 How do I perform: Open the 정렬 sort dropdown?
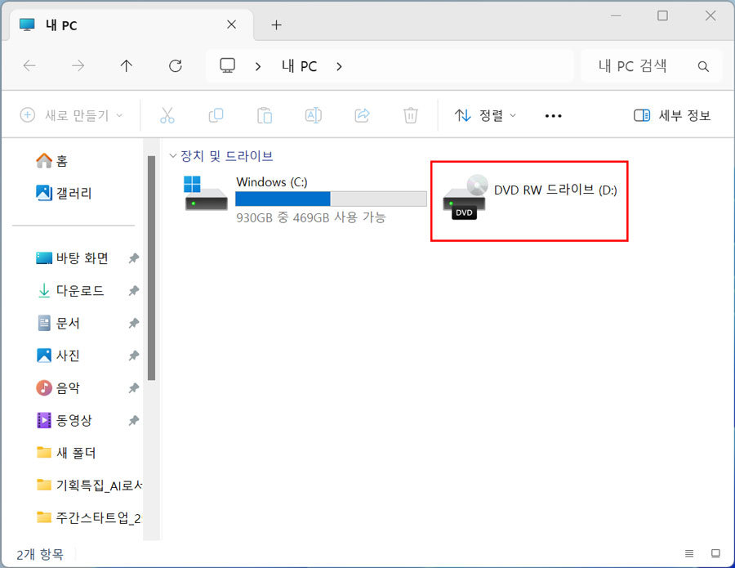point(486,115)
